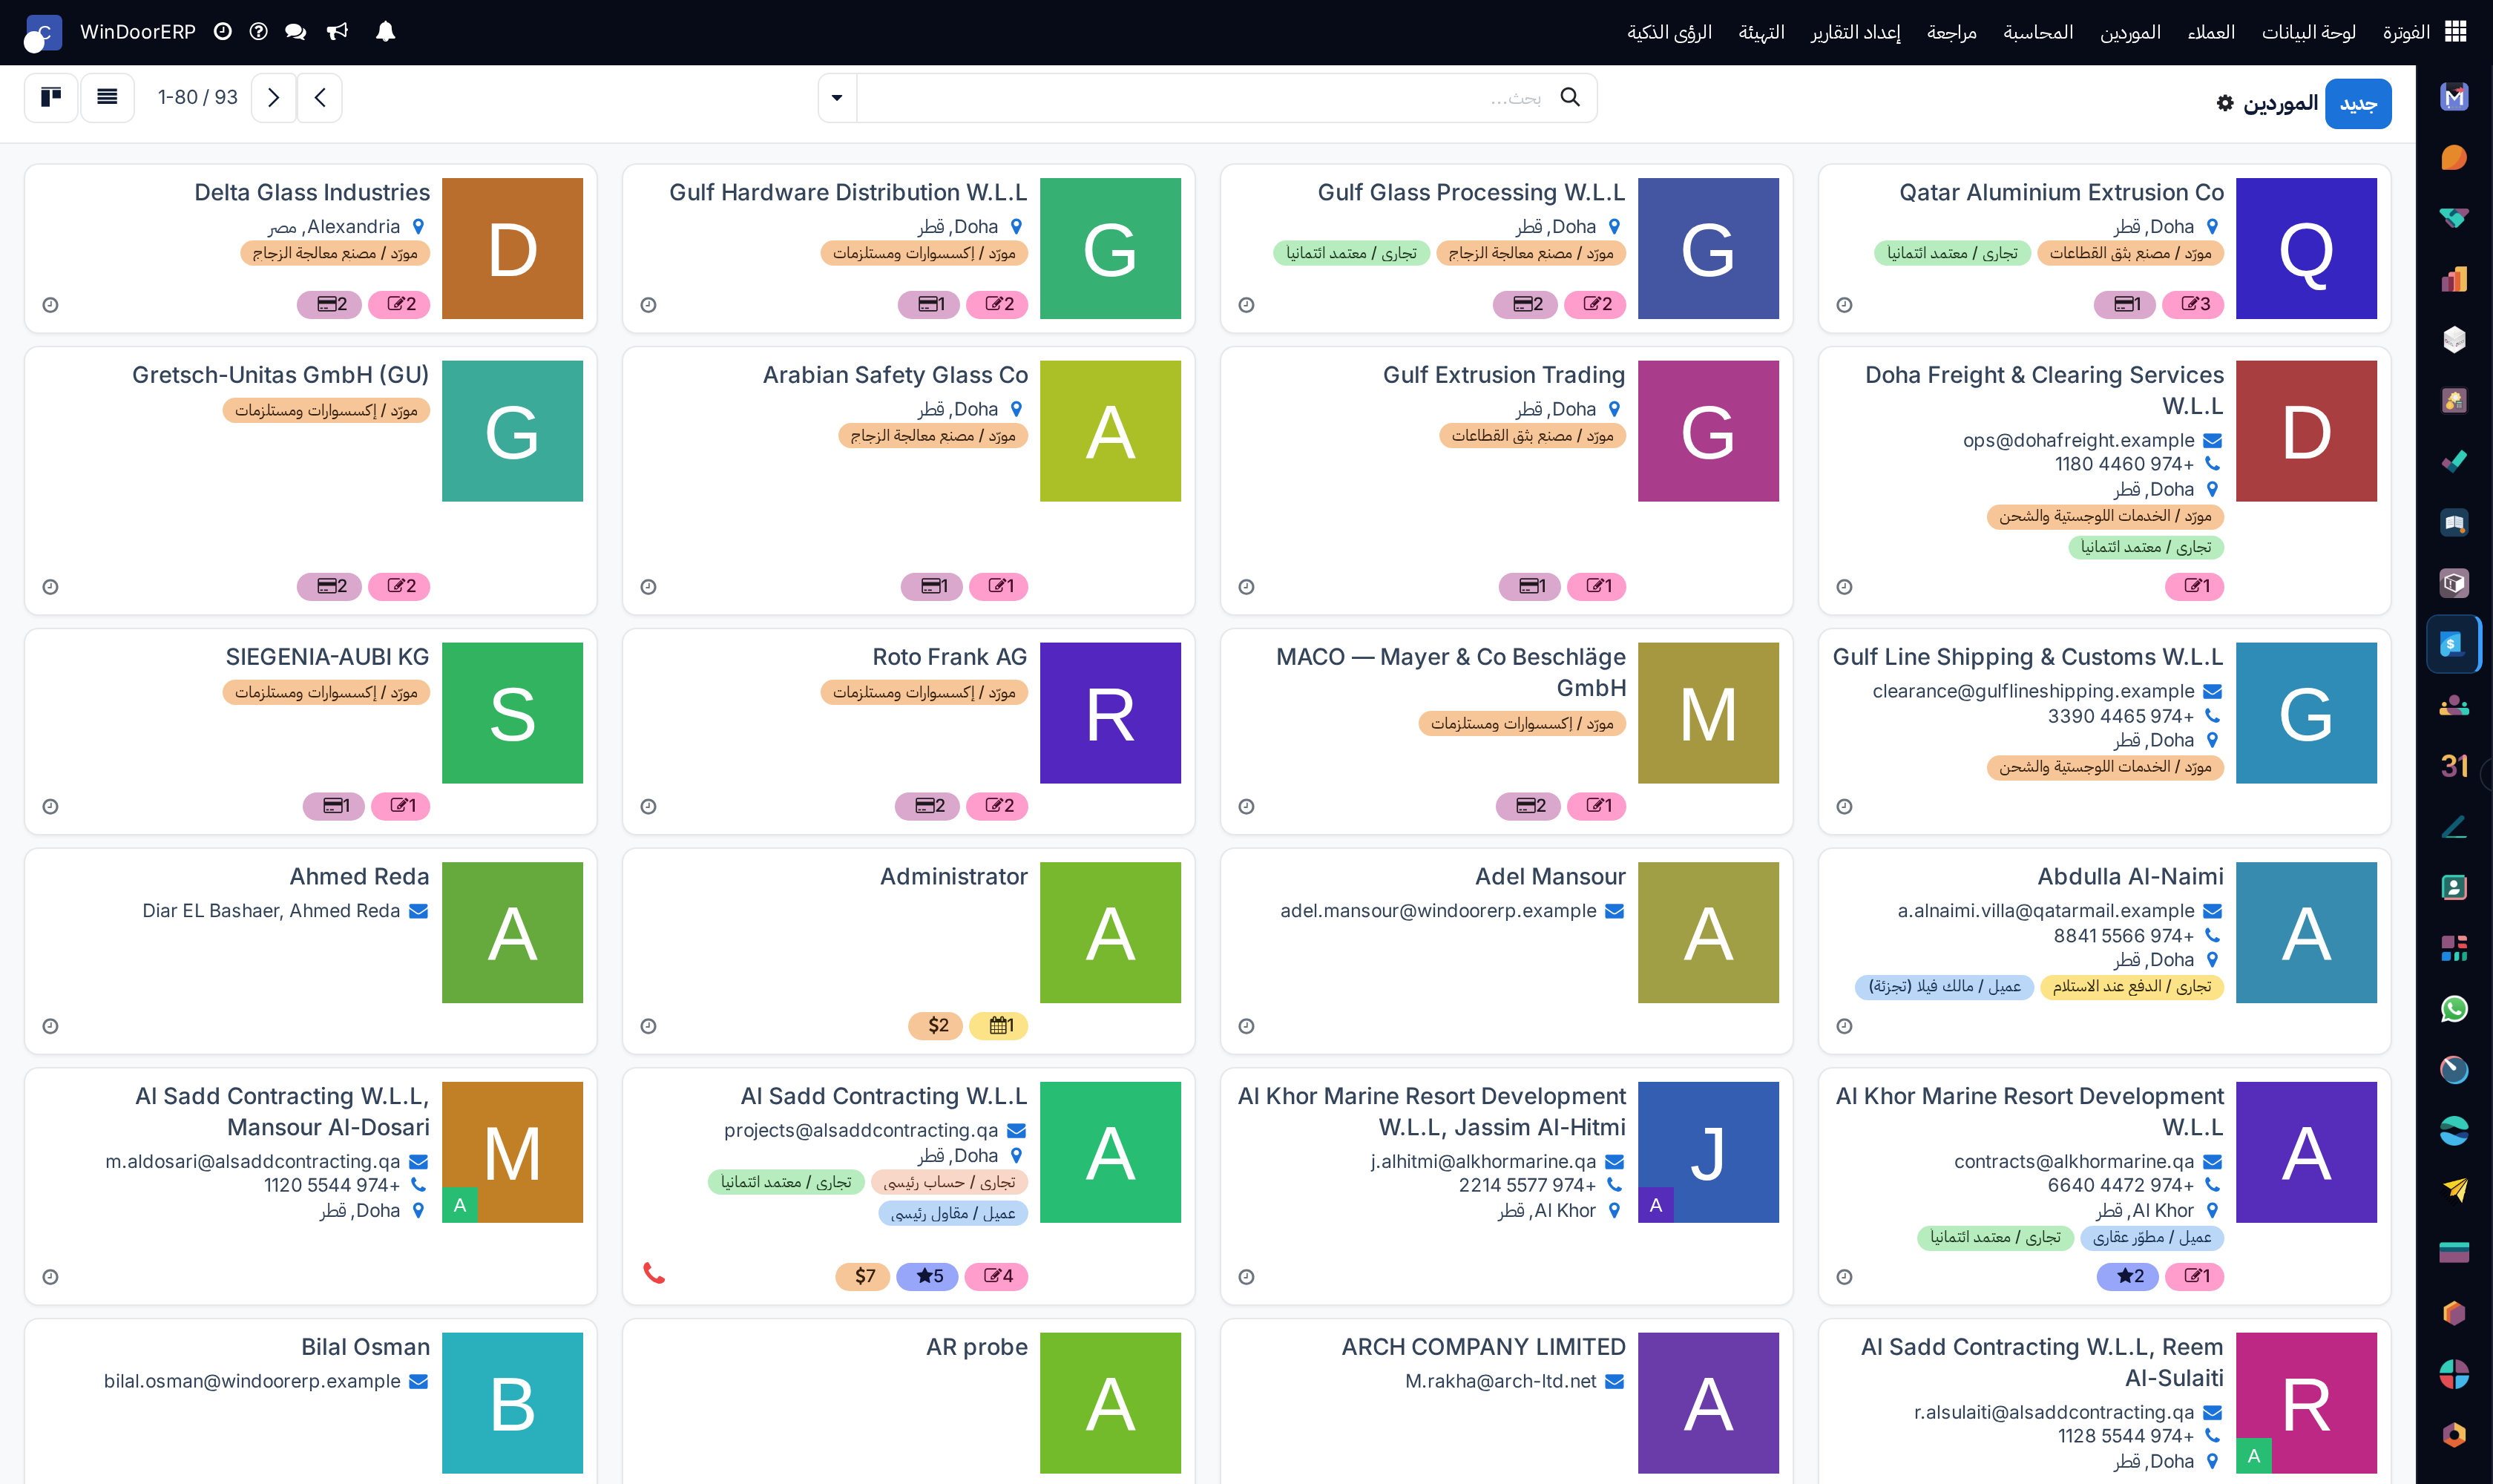The width and height of the screenshot is (2493, 1484).
Task: Open the four-color pie app in sidebar
Action: [2454, 1374]
